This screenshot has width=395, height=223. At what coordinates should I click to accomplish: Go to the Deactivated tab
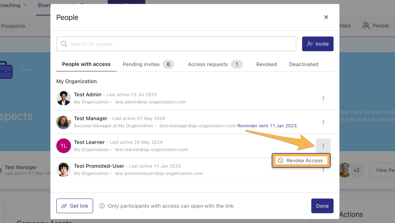coord(303,64)
